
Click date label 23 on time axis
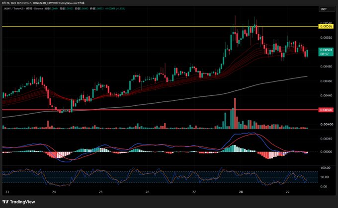[x=7, y=192]
